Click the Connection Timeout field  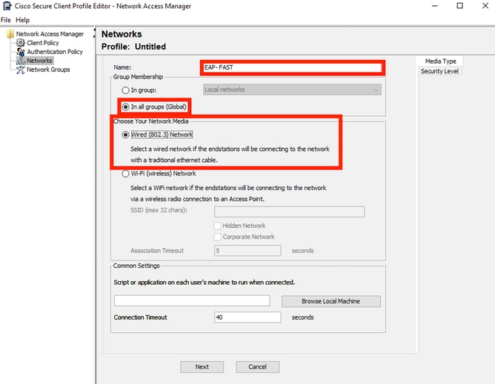pos(247,317)
